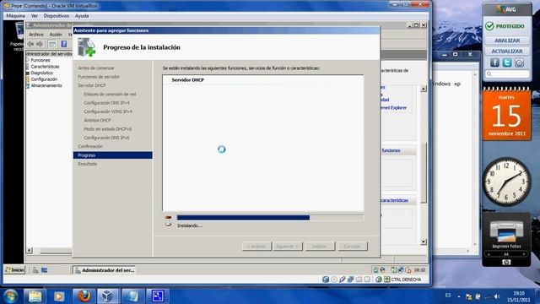This screenshot has width=540, height=304.
Task: Click Servidor DHCP entry in install list
Action: tap(187, 79)
